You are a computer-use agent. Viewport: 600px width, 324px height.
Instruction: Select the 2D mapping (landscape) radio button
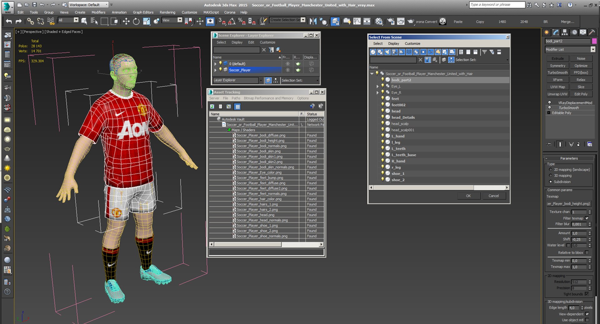551,169
